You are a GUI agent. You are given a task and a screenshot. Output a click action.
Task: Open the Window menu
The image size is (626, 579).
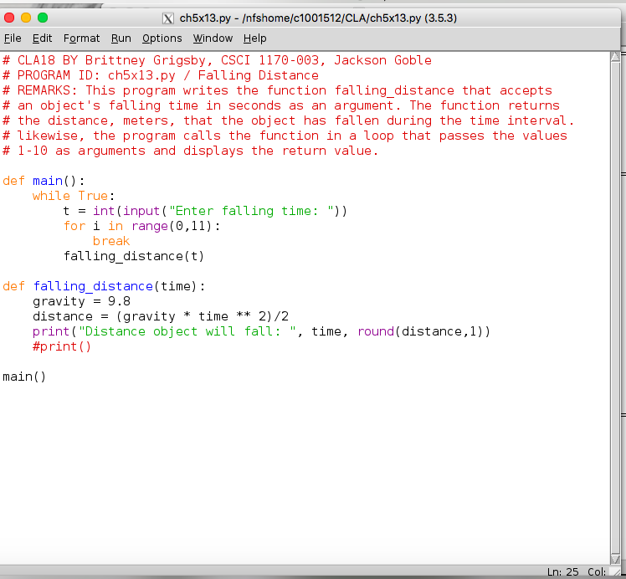click(x=213, y=38)
